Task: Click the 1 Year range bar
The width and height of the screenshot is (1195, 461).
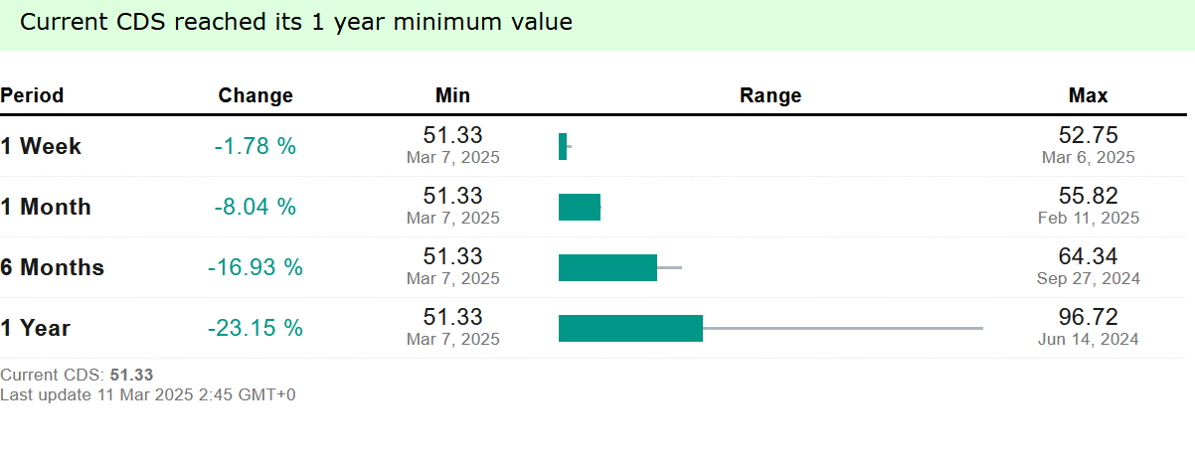Action: (770, 329)
